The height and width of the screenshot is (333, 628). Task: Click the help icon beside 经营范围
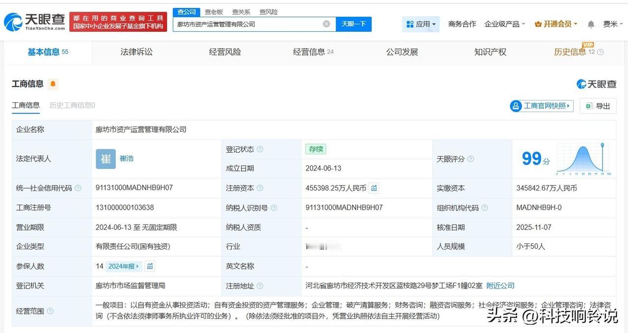pos(50,311)
